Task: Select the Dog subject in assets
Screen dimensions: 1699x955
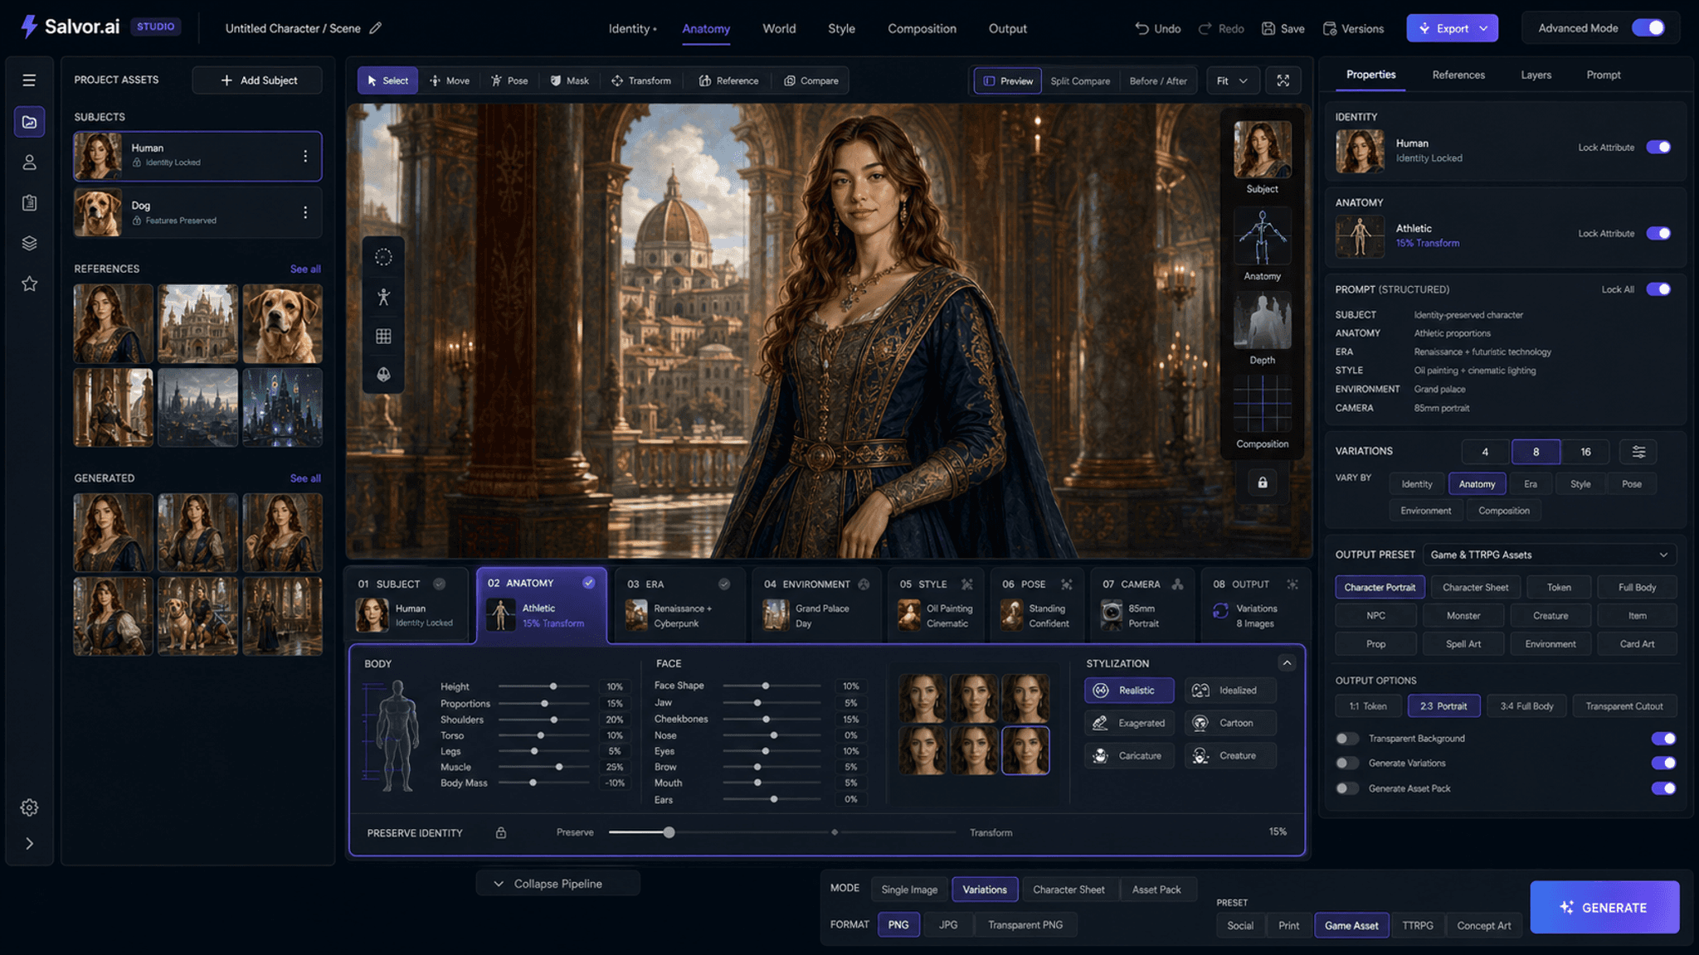Action: [x=197, y=212]
